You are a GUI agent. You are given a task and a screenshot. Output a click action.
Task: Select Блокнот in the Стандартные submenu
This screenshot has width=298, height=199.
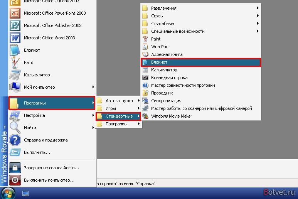click(x=201, y=62)
